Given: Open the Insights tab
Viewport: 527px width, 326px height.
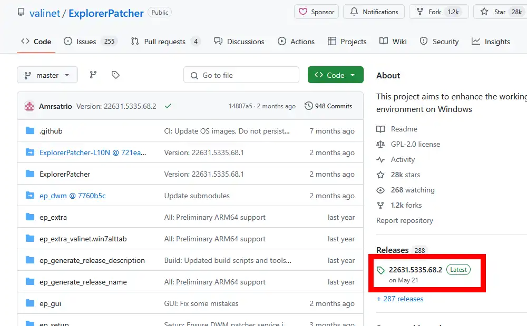Looking at the screenshot, I should tap(491, 42).
